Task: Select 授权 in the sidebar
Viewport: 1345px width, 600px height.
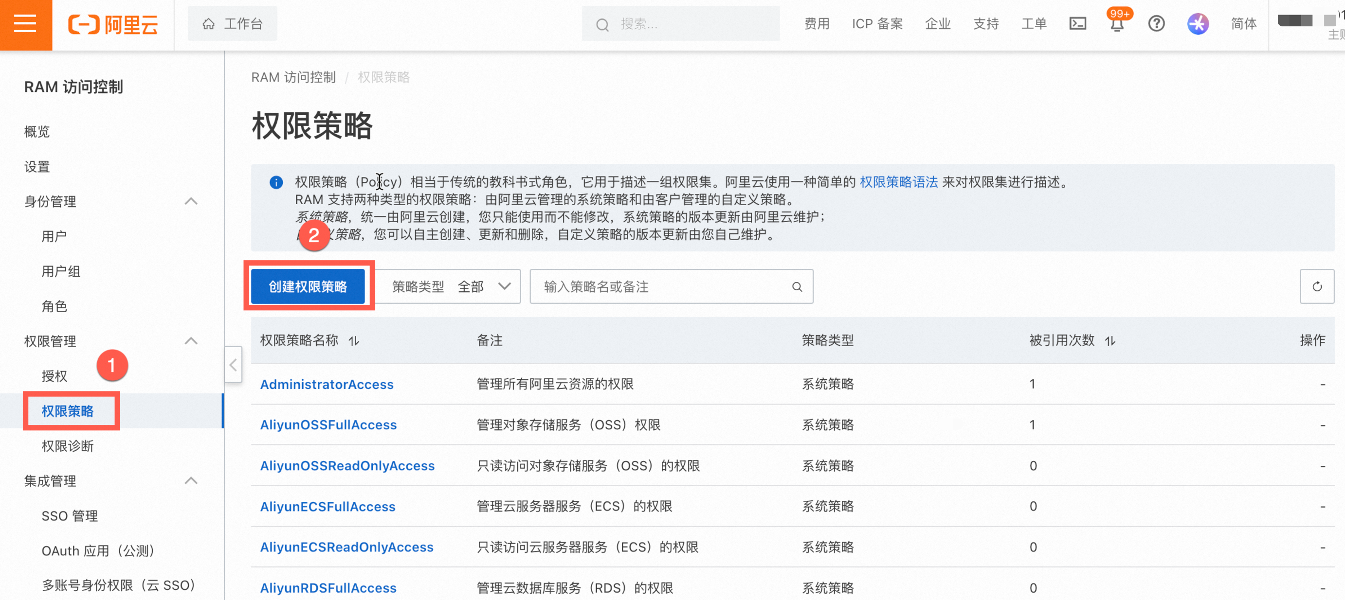Action: click(55, 376)
